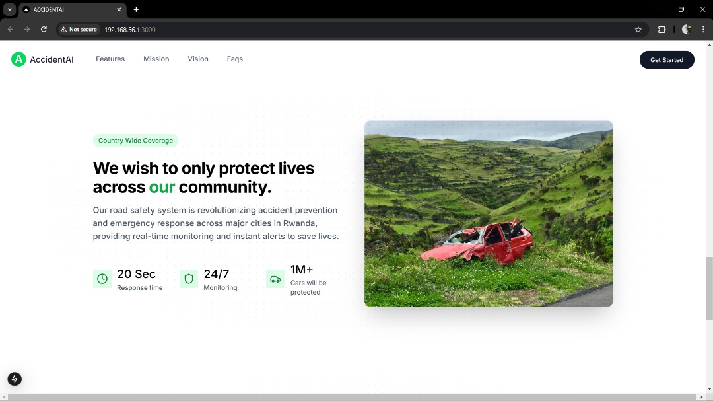
Task: Click the shield icon beside 24/7
Action: coord(189,279)
